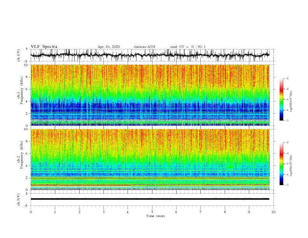The width and height of the screenshot is (308, 238).
Task: Click the "ch.3(V)" axis label
Action: click(x=19, y=199)
